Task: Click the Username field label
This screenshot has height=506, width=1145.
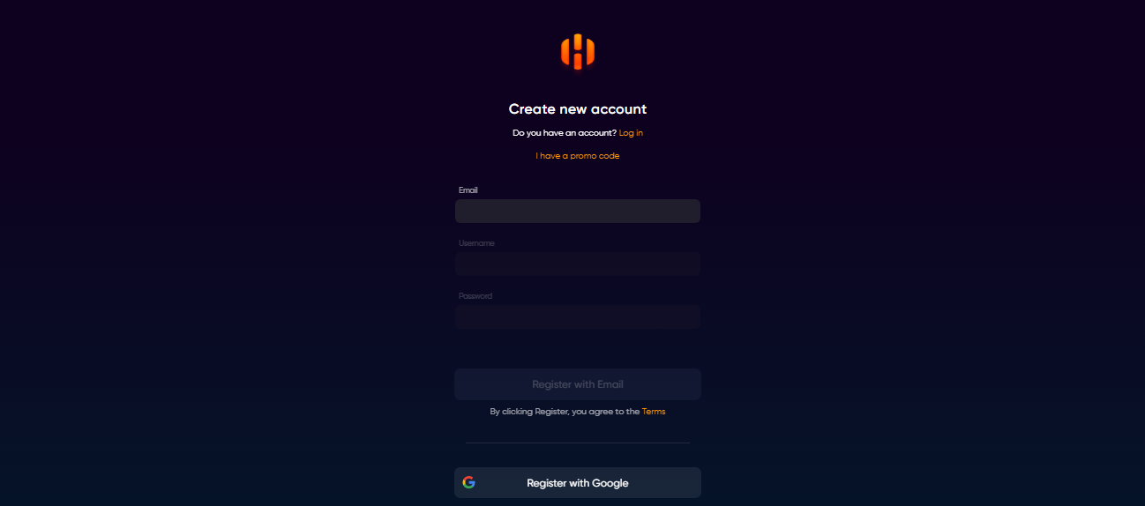Action: pyautogui.click(x=476, y=243)
